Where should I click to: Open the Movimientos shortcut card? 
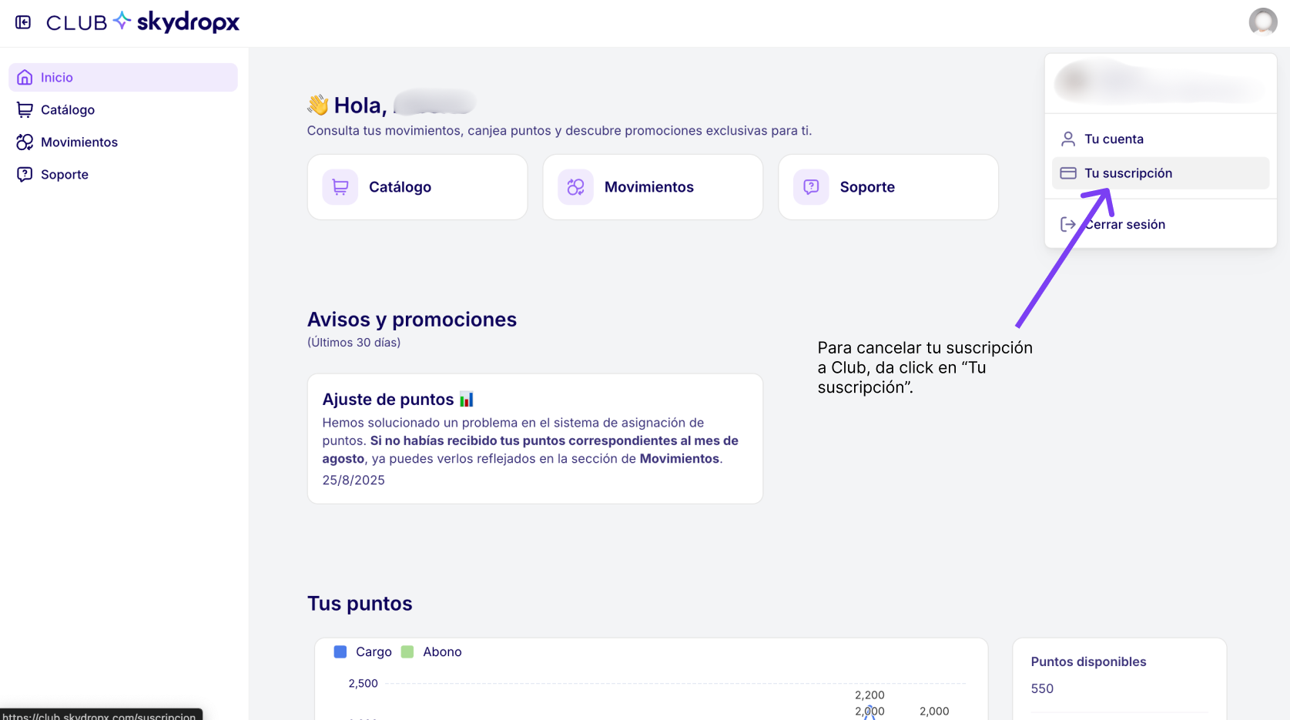point(653,187)
